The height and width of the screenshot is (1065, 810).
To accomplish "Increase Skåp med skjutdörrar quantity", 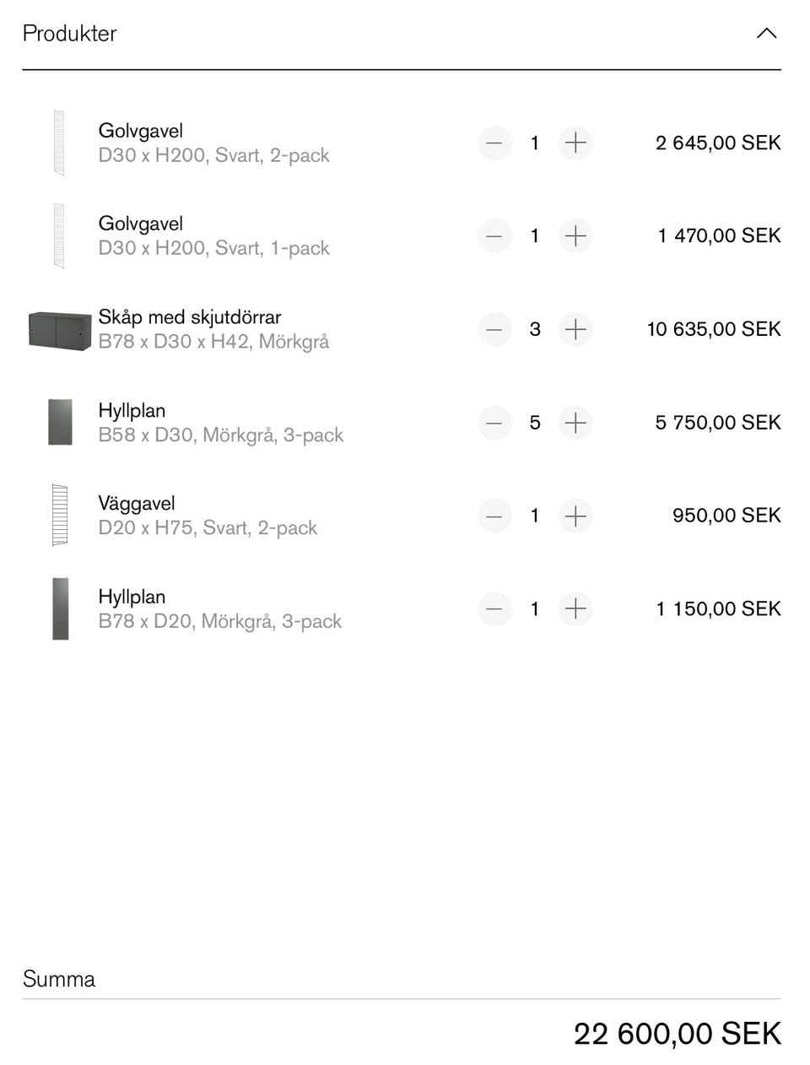I will coord(575,329).
